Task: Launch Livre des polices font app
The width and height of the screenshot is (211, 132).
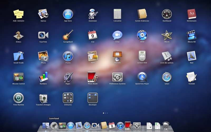Action: coord(167,56)
